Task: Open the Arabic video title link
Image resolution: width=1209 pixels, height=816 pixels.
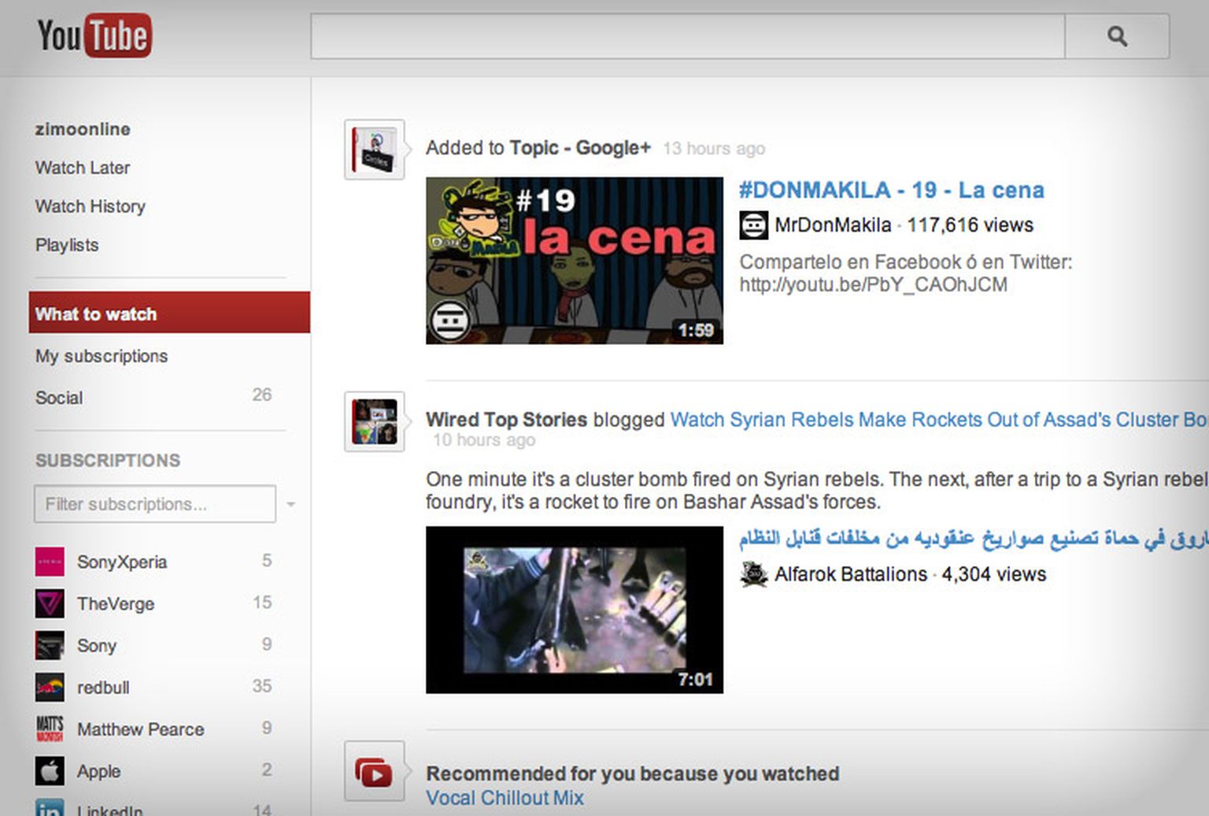Action: pyautogui.click(x=974, y=540)
